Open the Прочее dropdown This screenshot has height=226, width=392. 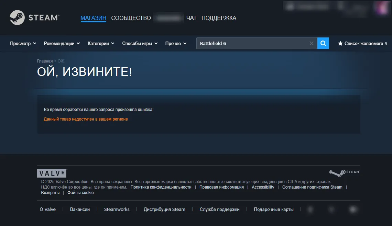(176, 44)
